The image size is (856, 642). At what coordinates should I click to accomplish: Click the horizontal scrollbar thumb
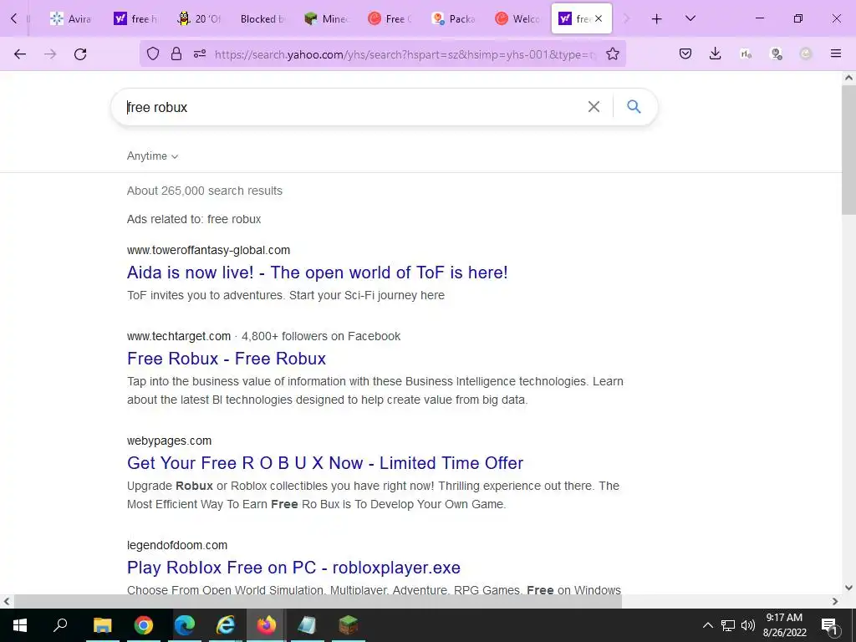[x=317, y=602]
